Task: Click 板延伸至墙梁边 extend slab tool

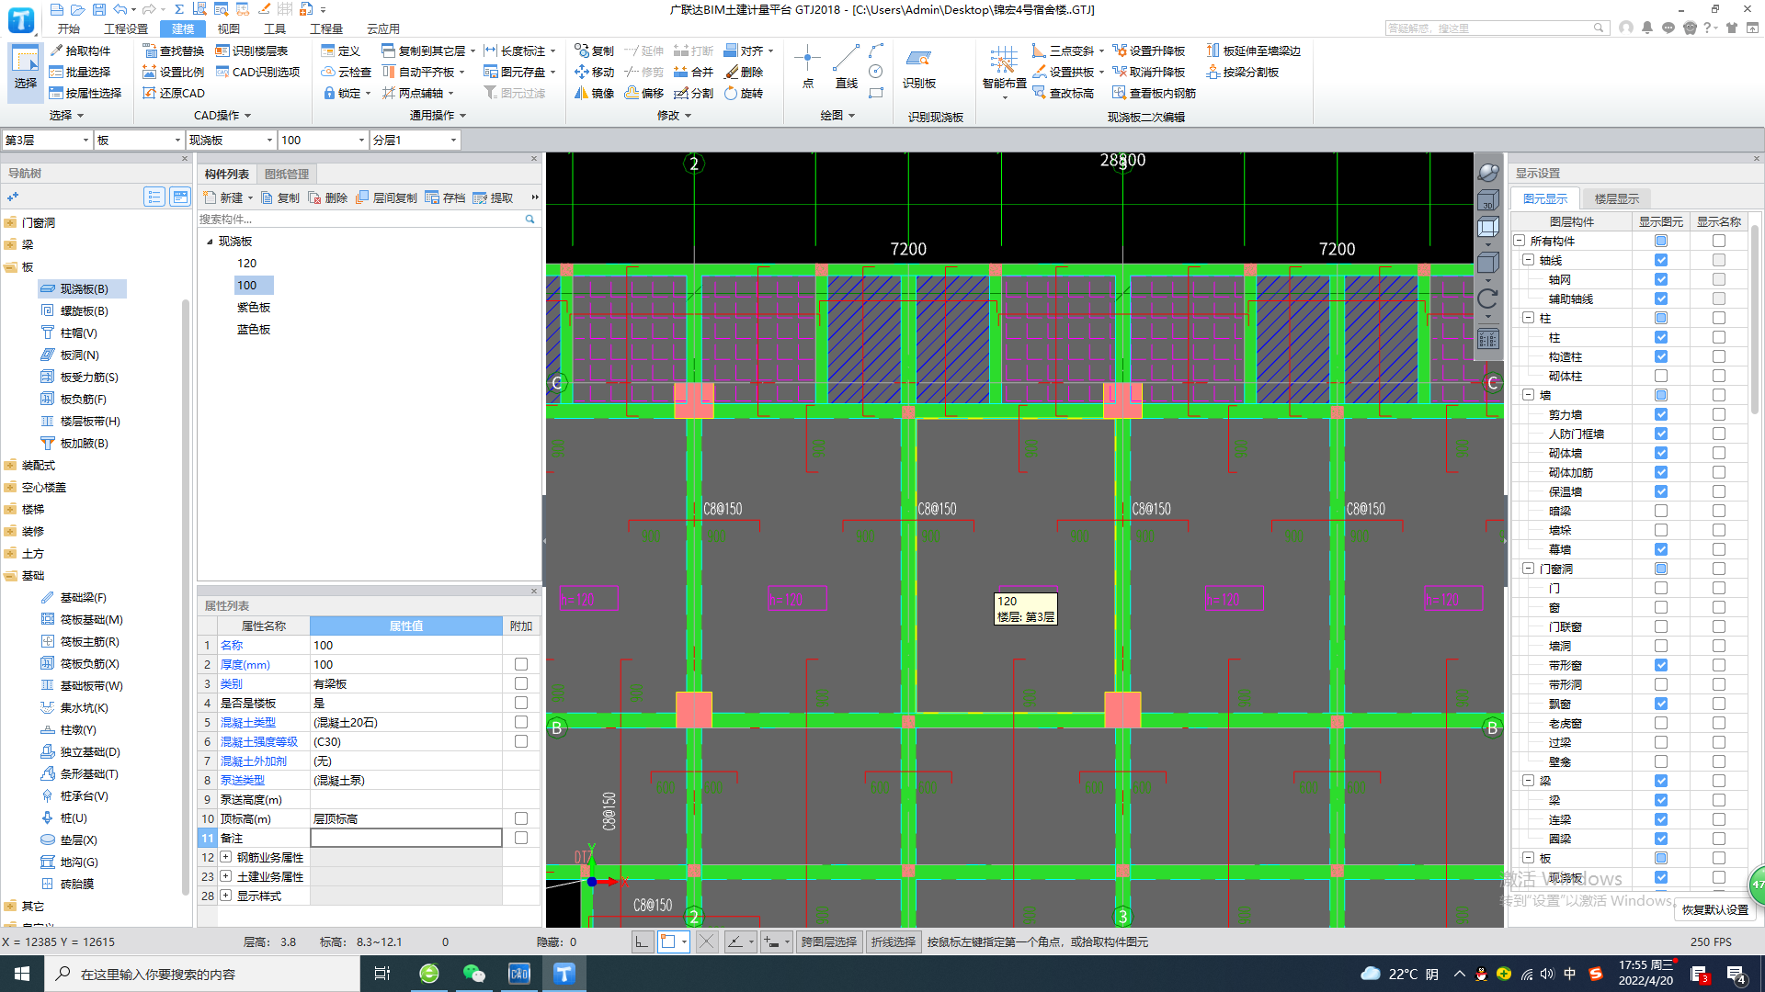Action: tap(1253, 51)
